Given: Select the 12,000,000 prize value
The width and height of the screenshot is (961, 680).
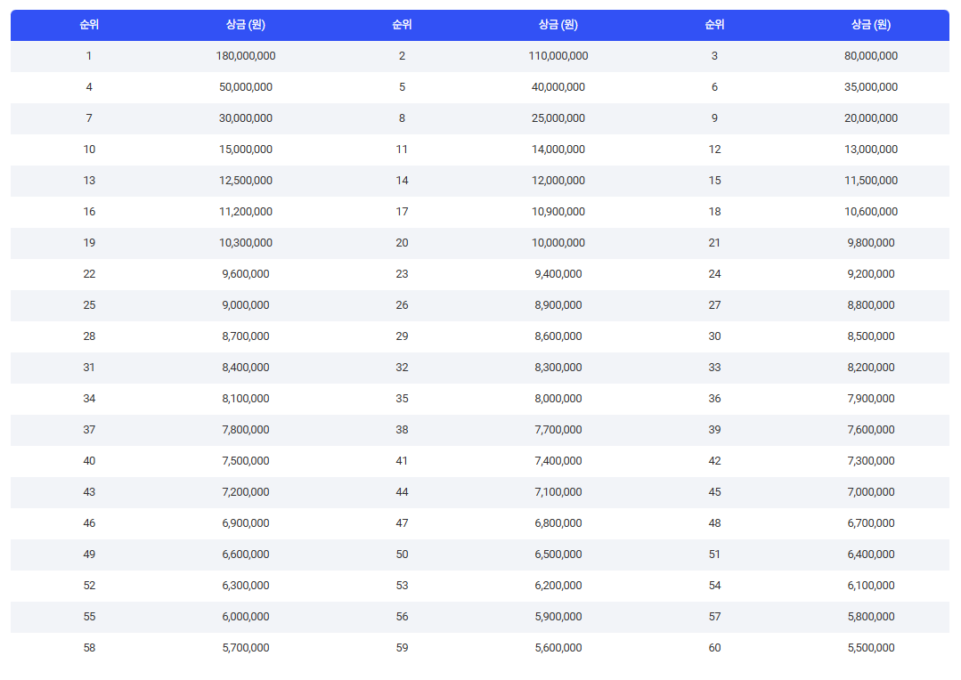Looking at the screenshot, I should pos(558,181).
